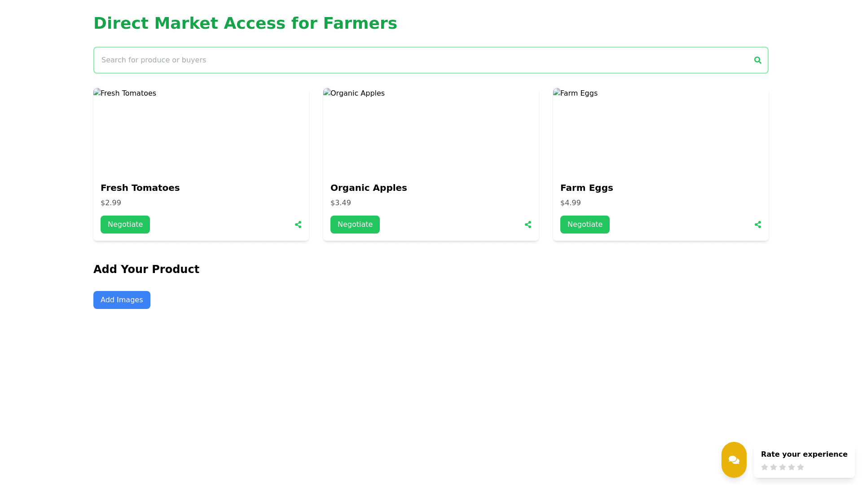Click the Organic Apples product title

pyautogui.click(x=369, y=188)
